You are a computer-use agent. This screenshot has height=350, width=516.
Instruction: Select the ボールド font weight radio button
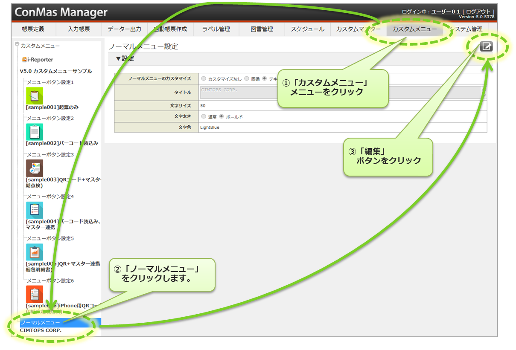click(x=222, y=116)
